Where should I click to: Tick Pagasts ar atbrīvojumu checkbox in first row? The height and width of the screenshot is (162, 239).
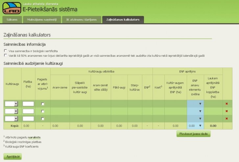tap(43, 104)
